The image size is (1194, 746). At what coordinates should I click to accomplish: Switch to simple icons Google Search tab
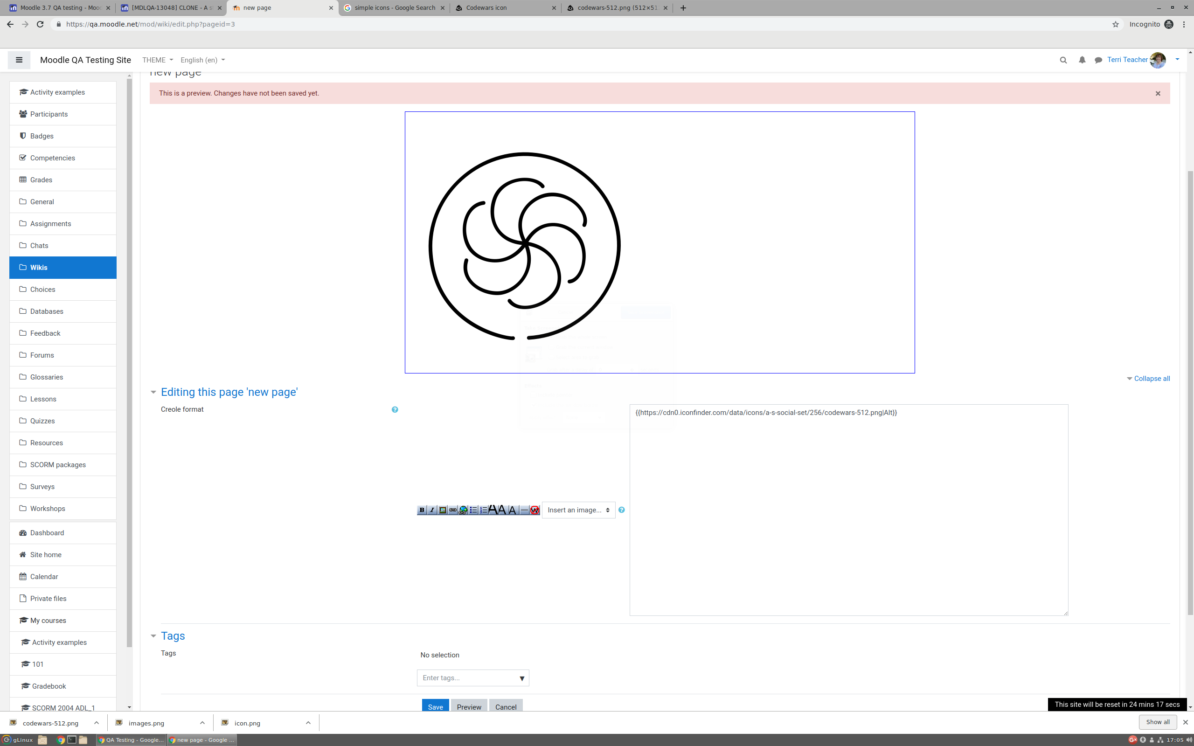pos(394,8)
